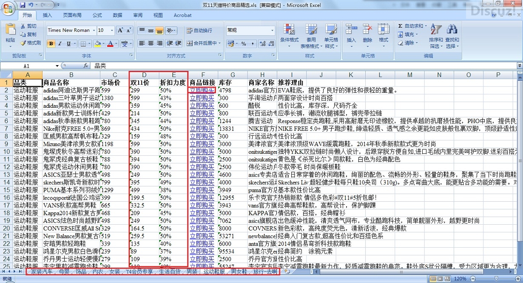The height and width of the screenshot is (283, 523).
Task: Click the Paste (粘贴) clipboard icon
Action: coord(10,30)
